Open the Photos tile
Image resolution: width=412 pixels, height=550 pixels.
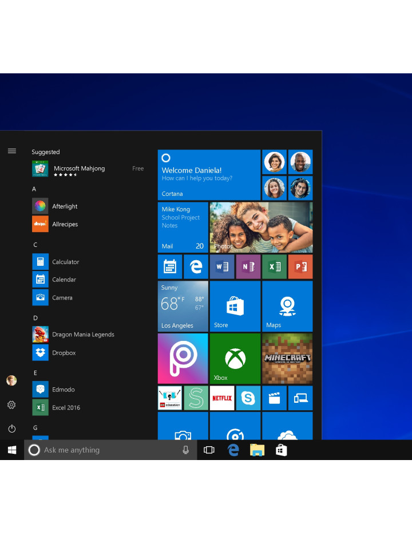tap(261, 227)
